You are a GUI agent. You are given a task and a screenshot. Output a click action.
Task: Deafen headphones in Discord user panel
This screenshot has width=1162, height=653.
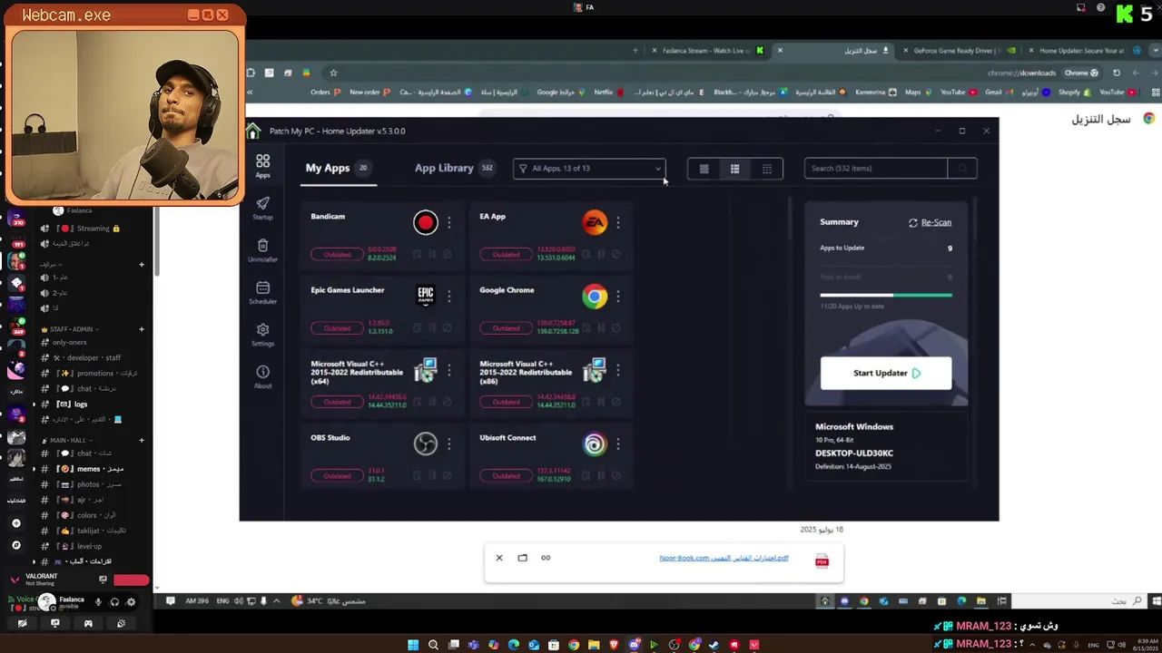click(114, 601)
